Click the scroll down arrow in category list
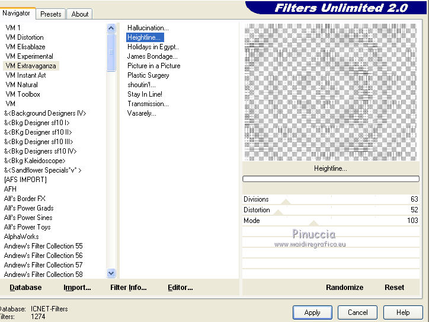The width and height of the screenshot is (429, 322). tap(111, 273)
